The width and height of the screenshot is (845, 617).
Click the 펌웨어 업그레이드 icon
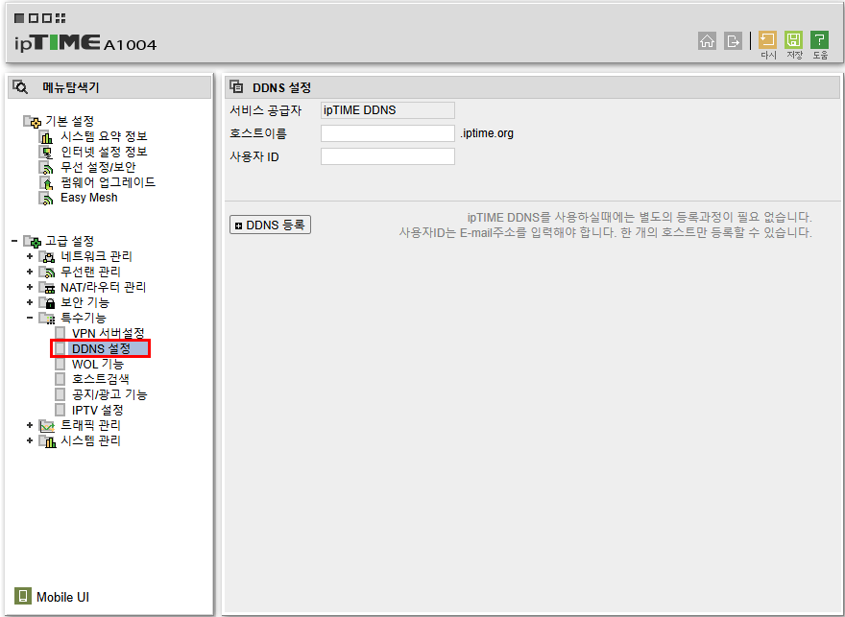pyautogui.click(x=46, y=183)
